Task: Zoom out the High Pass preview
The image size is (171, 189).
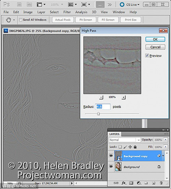Action: coord(101,97)
